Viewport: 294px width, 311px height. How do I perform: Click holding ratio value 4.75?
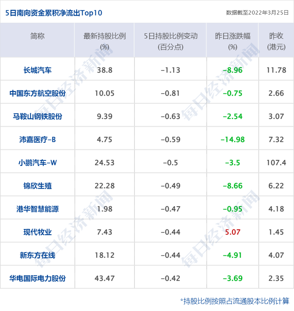coord(105,140)
